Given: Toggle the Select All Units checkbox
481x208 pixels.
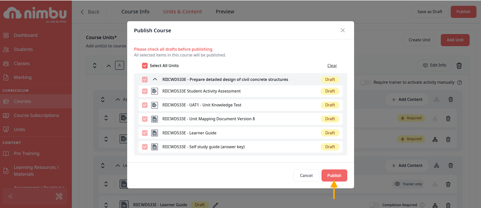Looking at the screenshot, I should pos(145,66).
